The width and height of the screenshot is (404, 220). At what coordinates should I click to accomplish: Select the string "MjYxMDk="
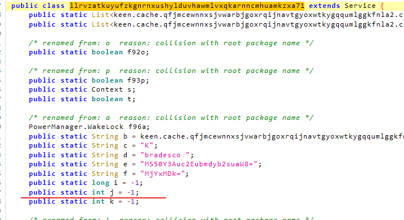[162, 174]
